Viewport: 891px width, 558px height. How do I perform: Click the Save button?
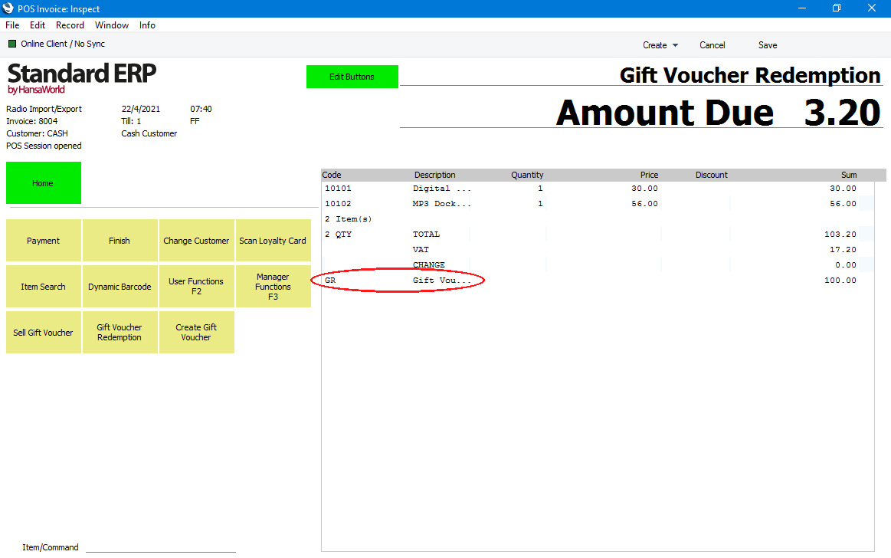[767, 45]
